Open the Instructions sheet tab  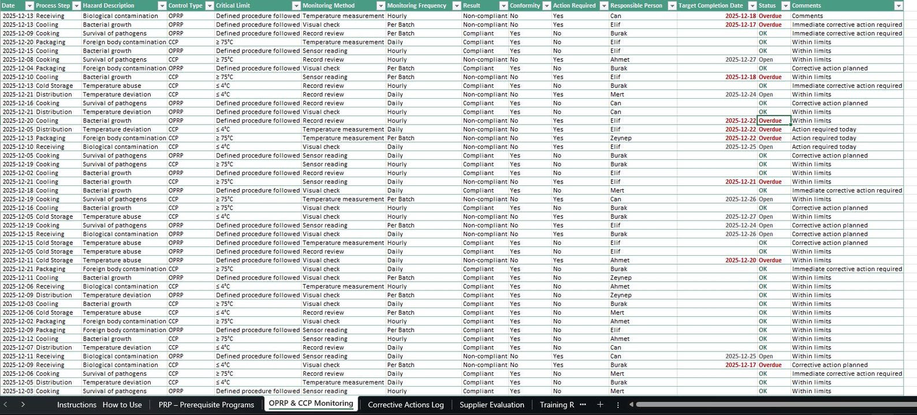pyautogui.click(x=76, y=405)
